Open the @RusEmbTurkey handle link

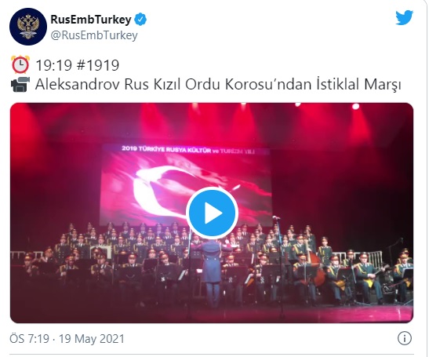pos(94,35)
